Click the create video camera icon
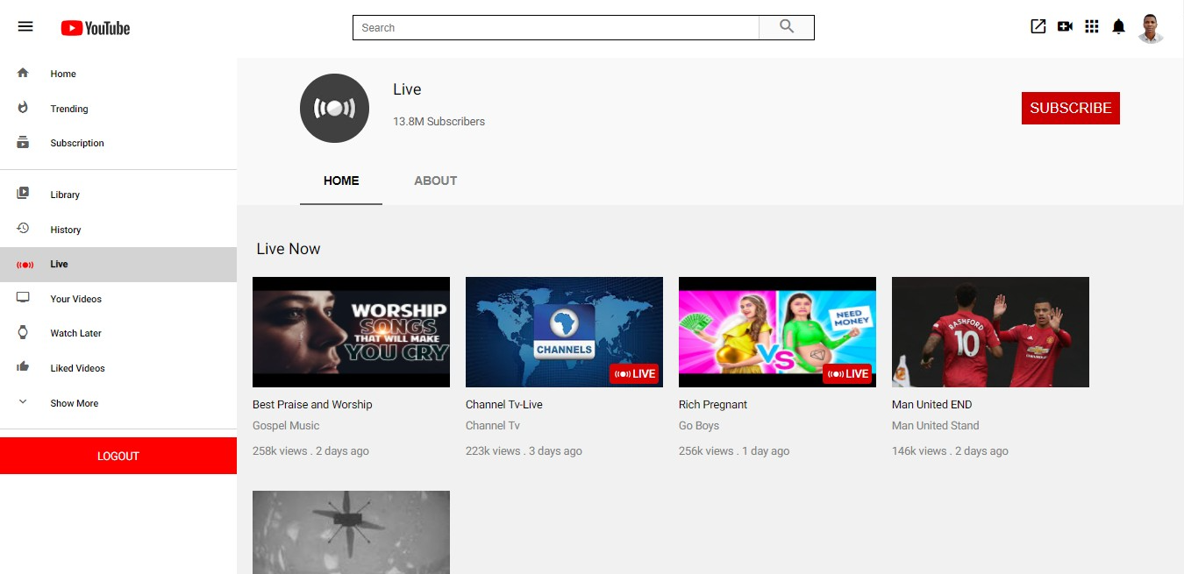This screenshot has width=1184, height=574. point(1065,26)
